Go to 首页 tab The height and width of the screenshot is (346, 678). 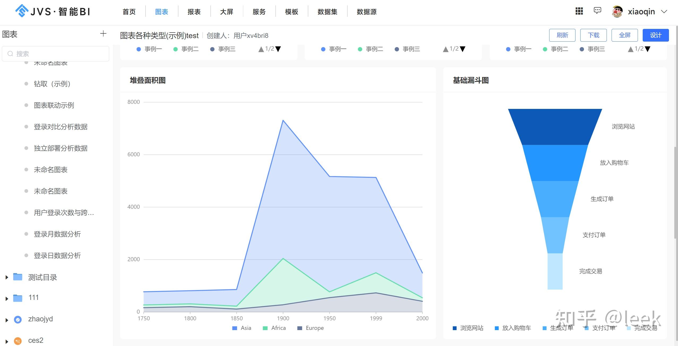coord(129,12)
